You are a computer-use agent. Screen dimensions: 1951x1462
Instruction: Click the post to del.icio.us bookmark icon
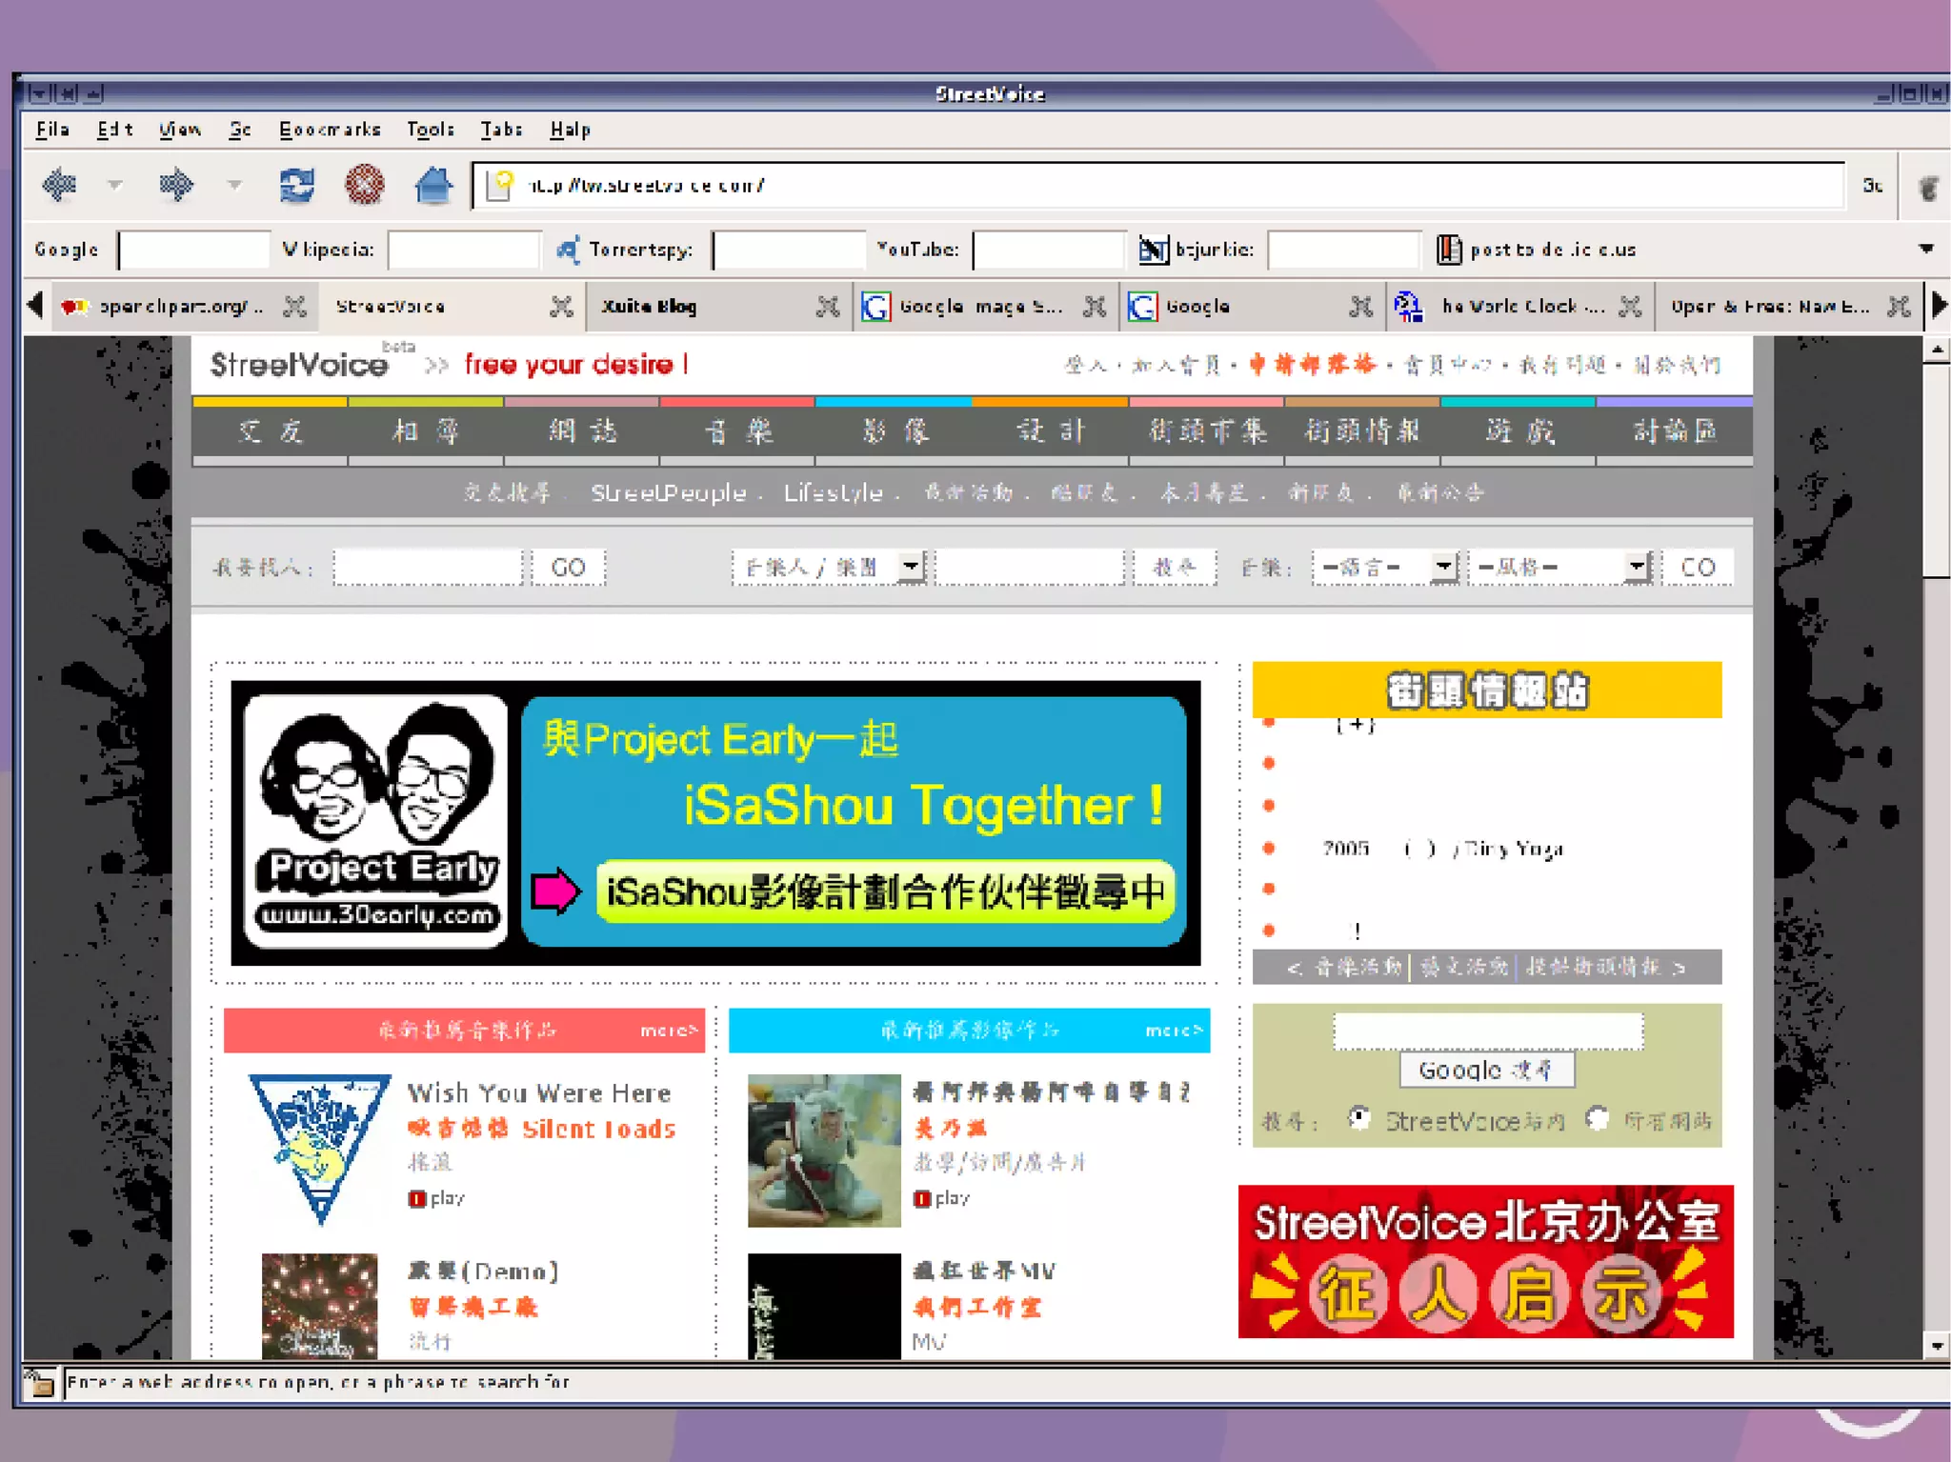tap(1448, 250)
